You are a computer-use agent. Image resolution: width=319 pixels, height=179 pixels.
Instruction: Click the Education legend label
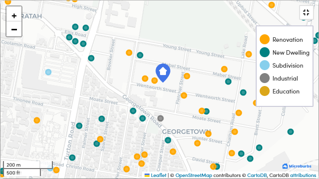click(x=286, y=91)
